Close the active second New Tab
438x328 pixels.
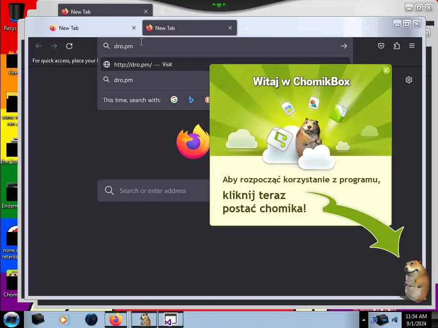230,28
